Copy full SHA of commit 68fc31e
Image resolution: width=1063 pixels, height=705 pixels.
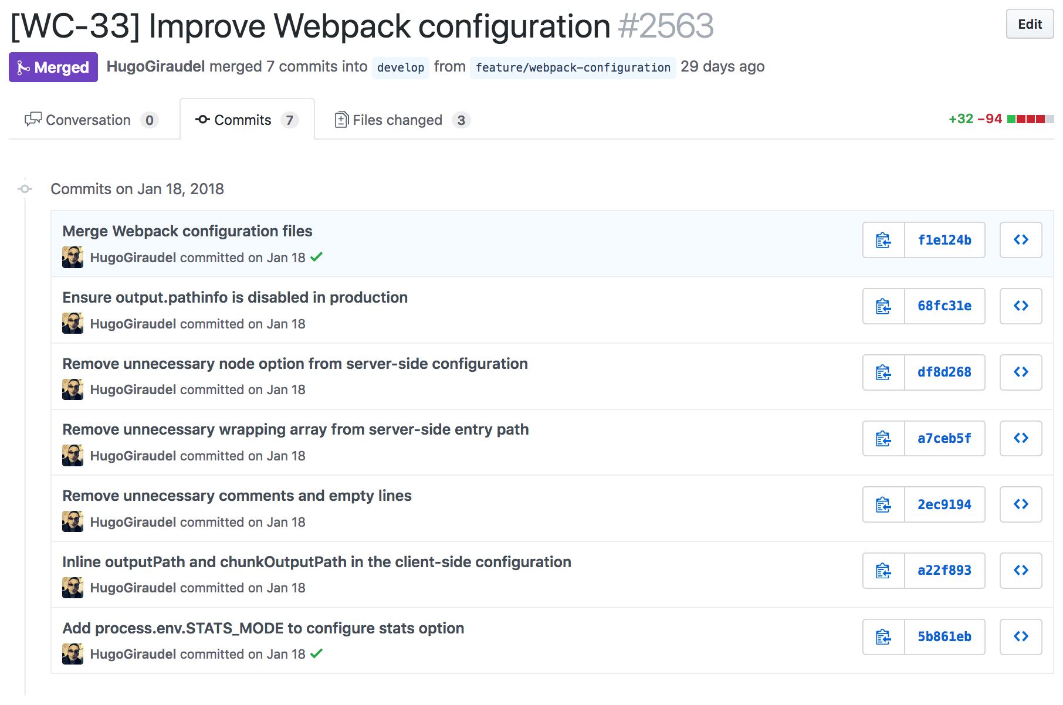[883, 306]
